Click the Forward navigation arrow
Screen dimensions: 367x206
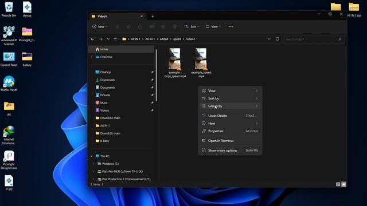(x=101, y=39)
